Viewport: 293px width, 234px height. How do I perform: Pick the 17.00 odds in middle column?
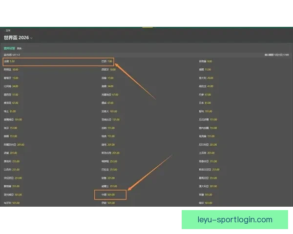pyautogui.click(x=110, y=78)
